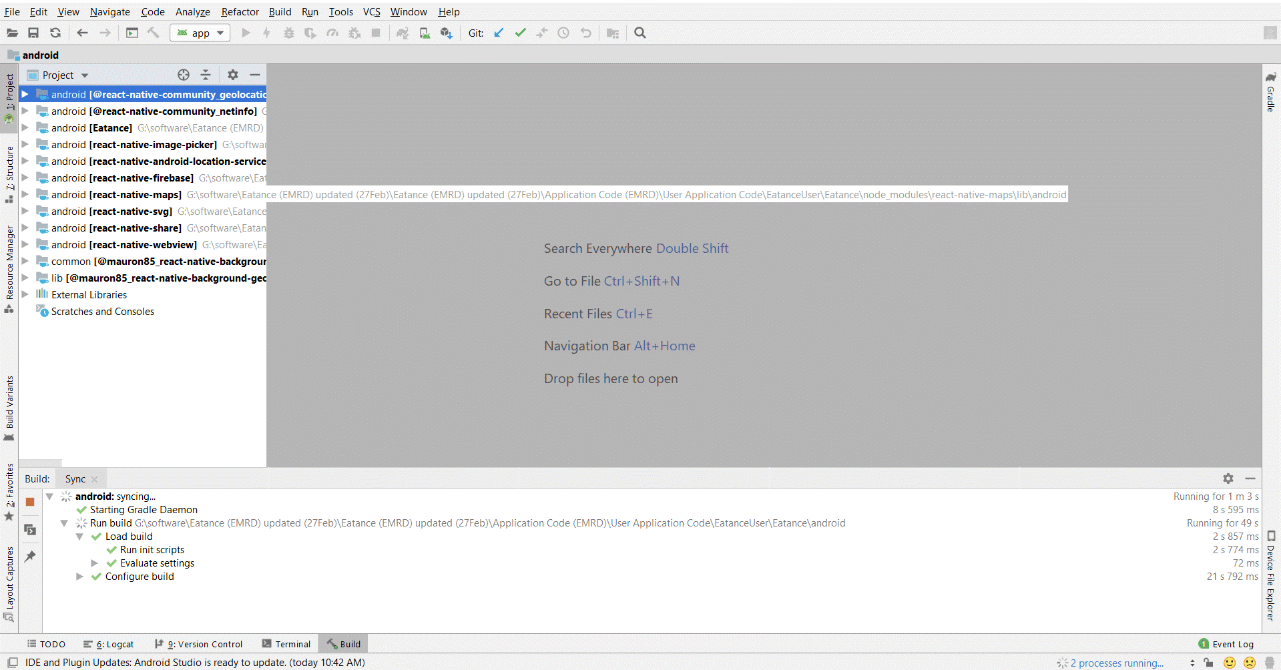The width and height of the screenshot is (1281, 670).
Task: Click the locate target icon in Project panel
Action: click(x=184, y=75)
